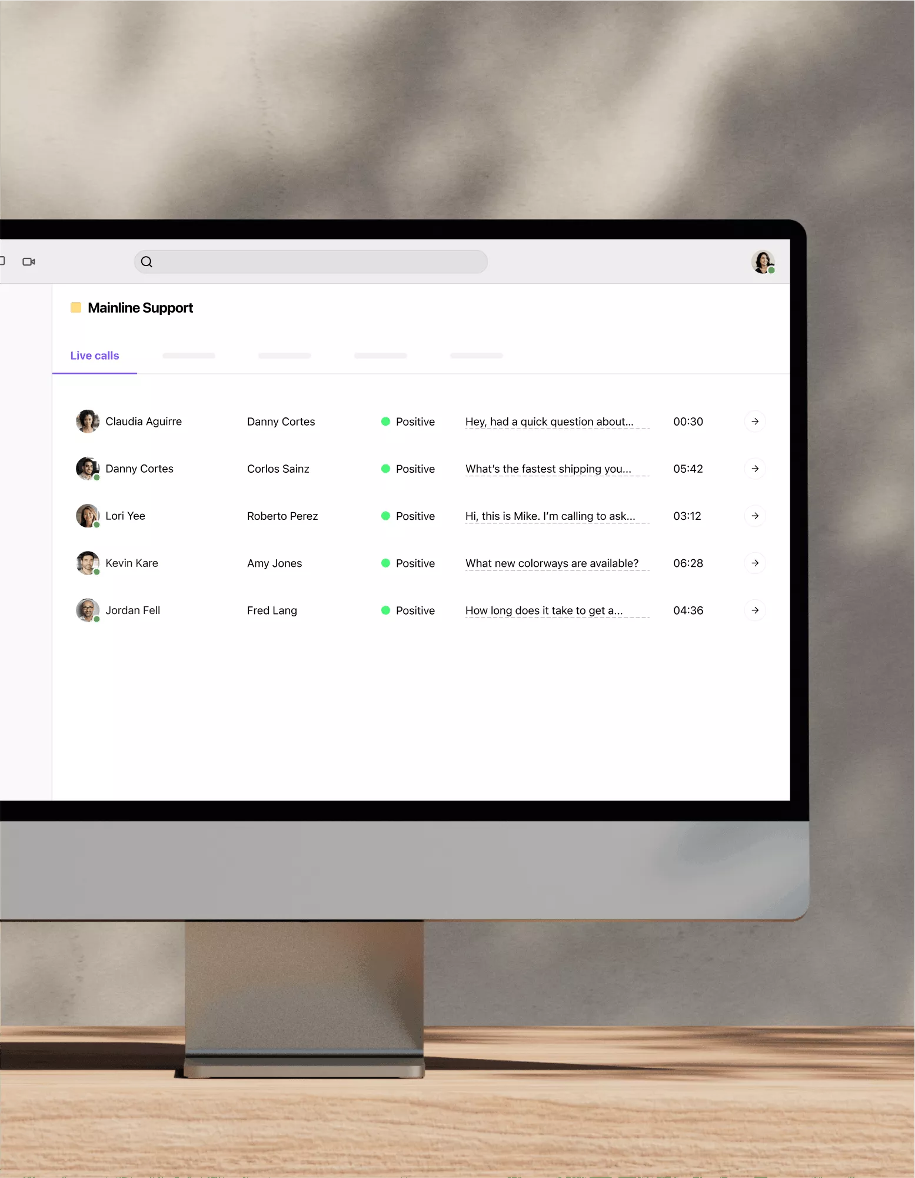Click call duration 06:28

coord(688,563)
